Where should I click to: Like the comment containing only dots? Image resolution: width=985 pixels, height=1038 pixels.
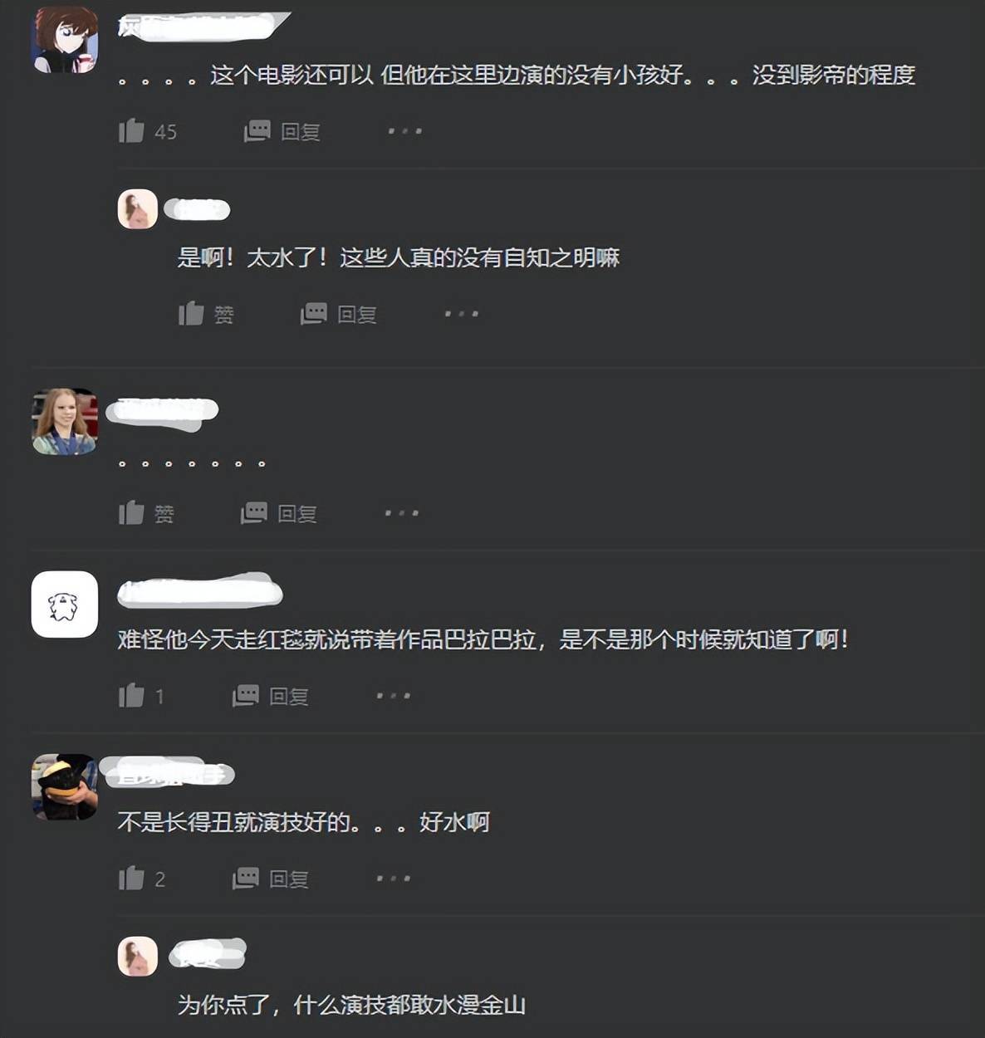click(146, 513)
